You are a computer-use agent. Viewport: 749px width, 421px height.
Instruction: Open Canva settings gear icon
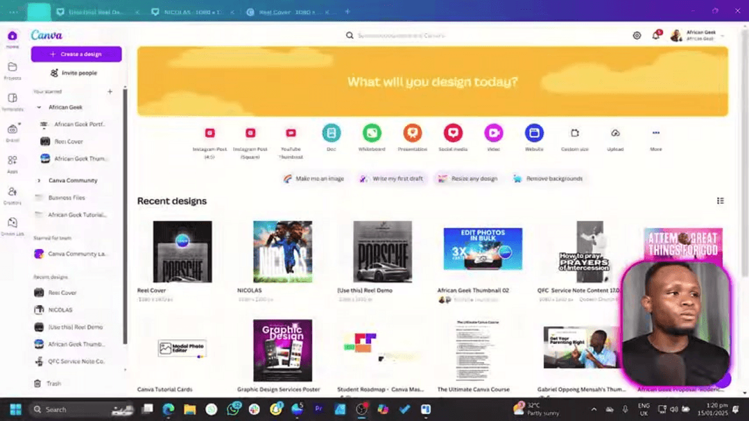coord(637,35)
